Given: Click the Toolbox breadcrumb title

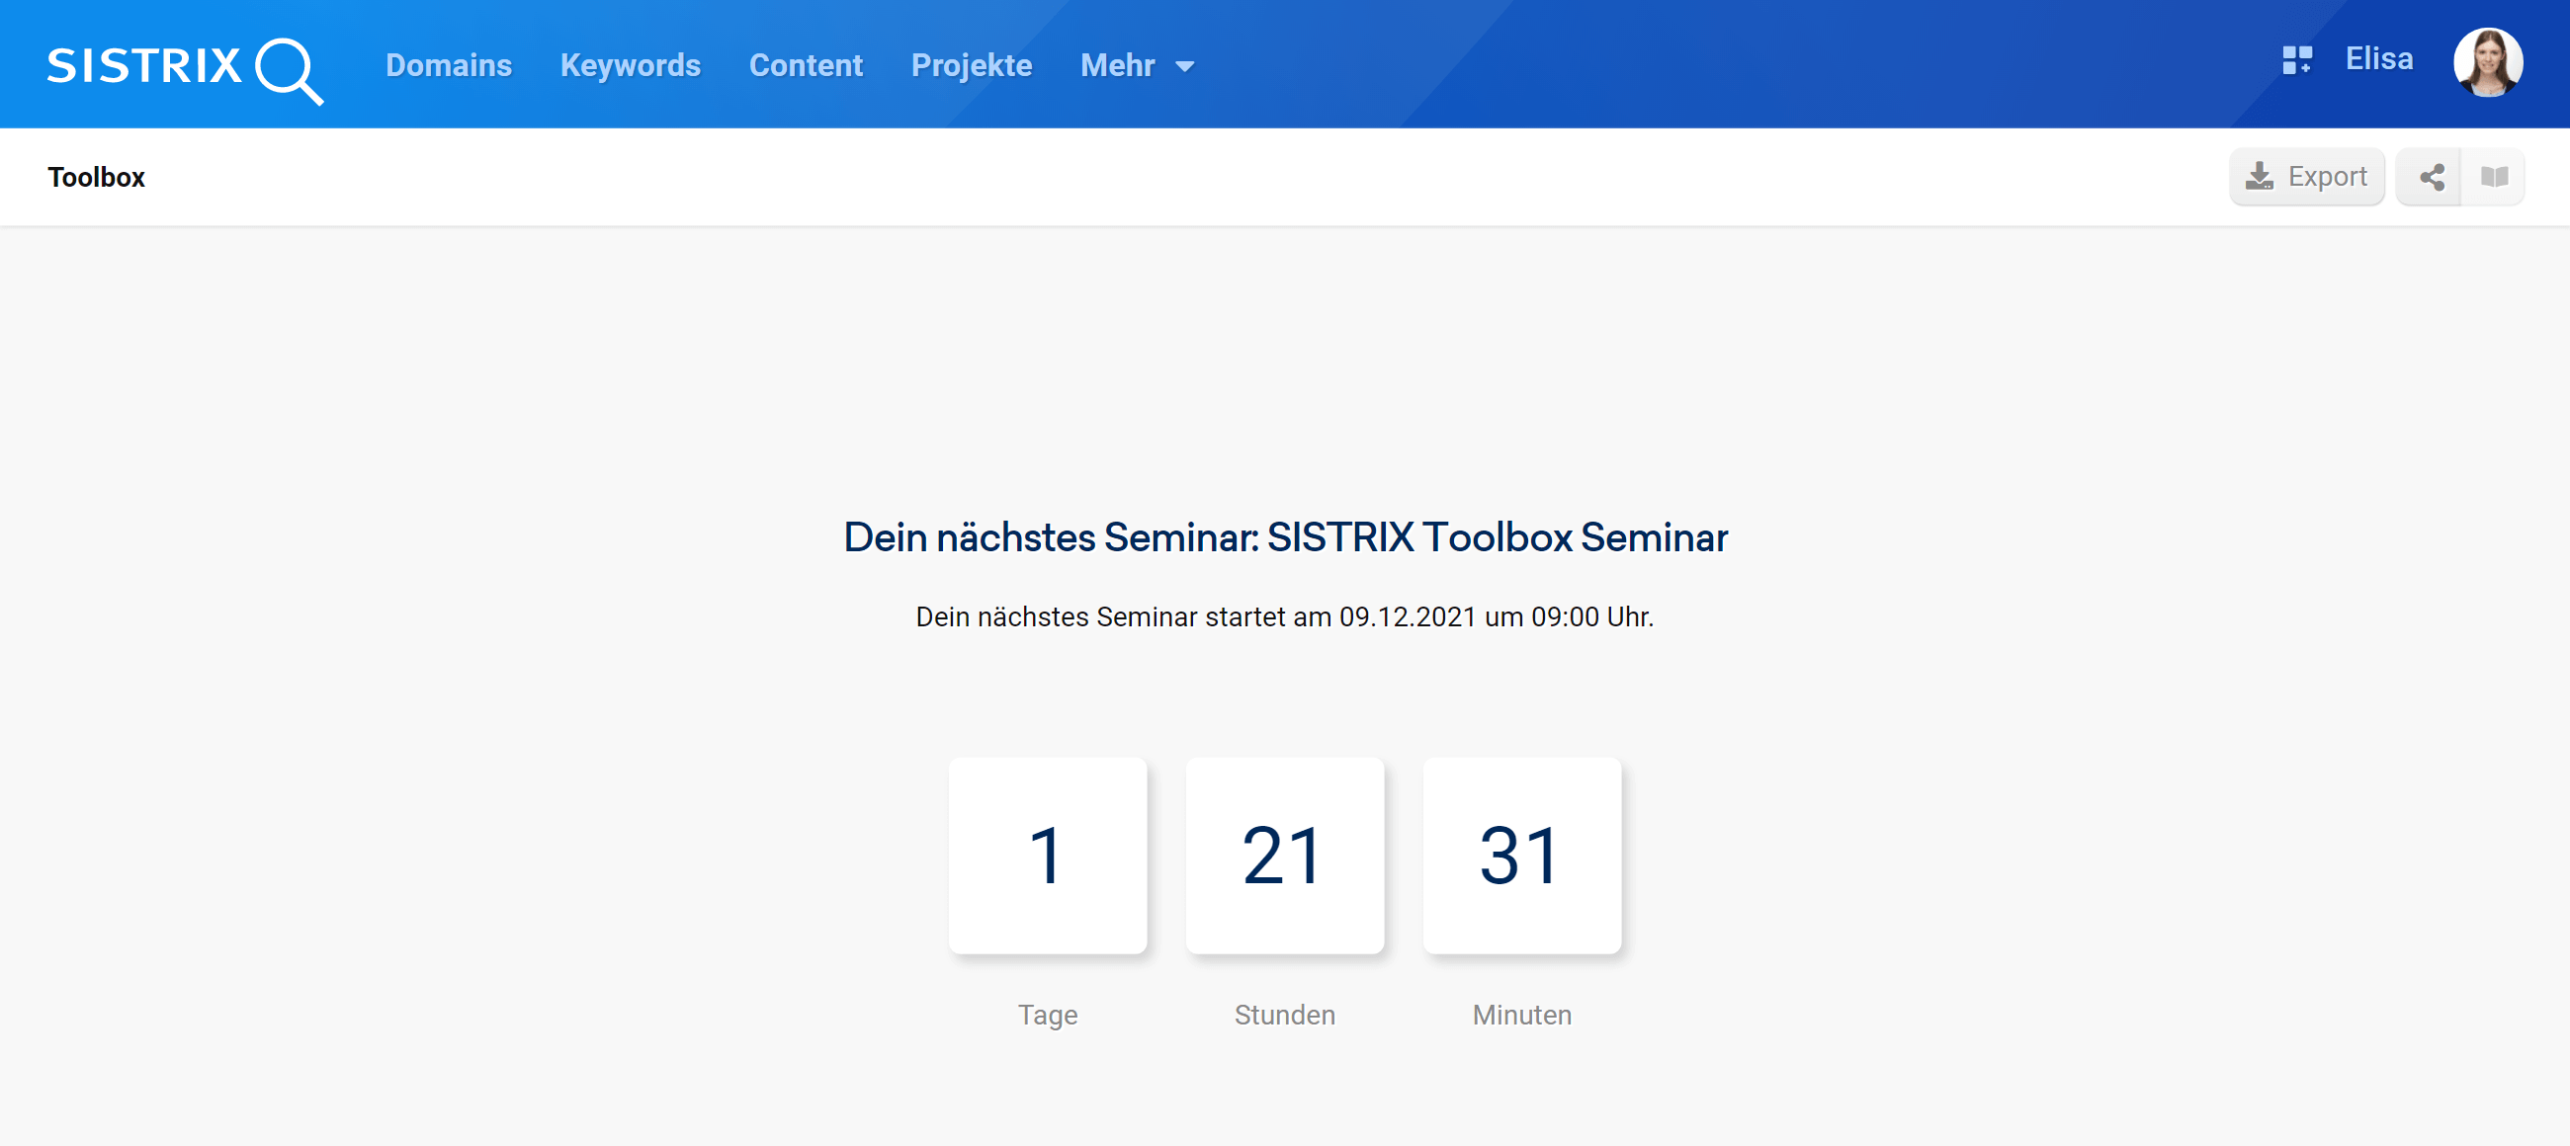Looking at the screenshot, I should (x=96, y=178).
